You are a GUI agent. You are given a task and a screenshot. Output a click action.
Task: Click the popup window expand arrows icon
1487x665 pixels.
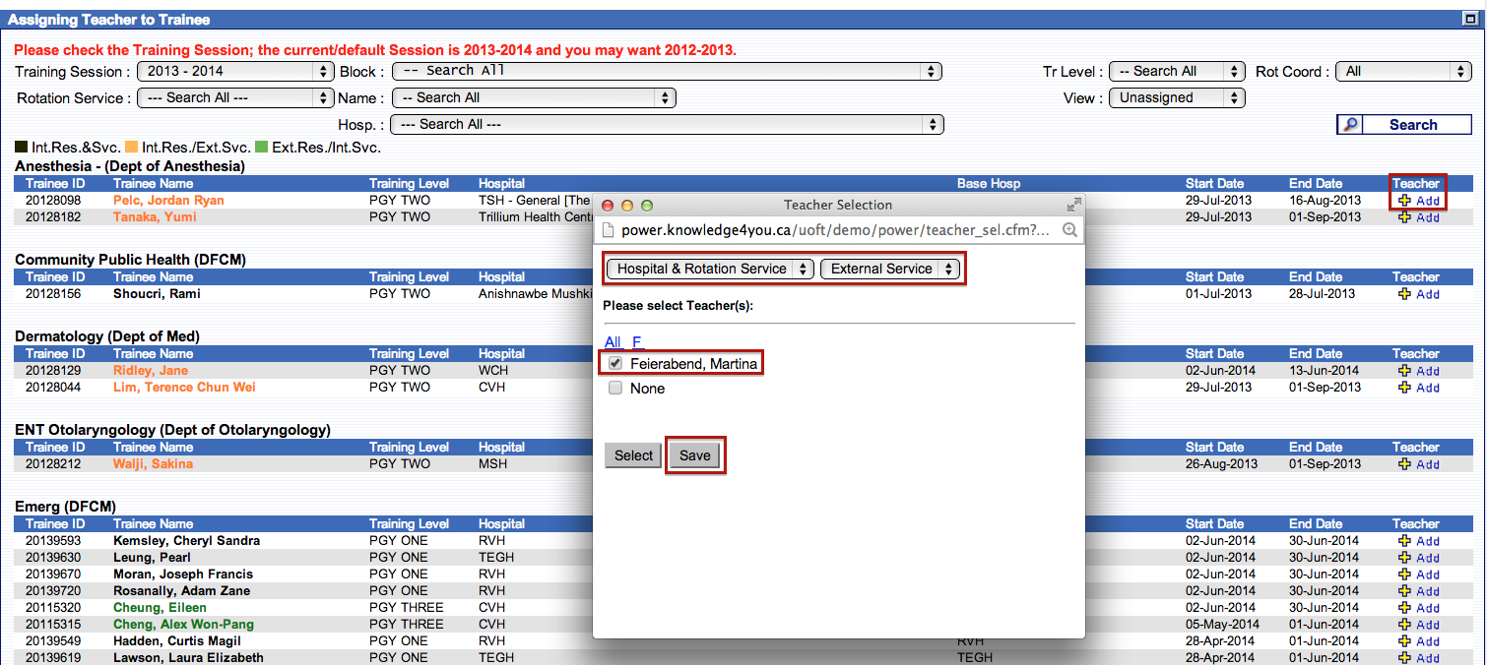click(x=1073, y=205)
